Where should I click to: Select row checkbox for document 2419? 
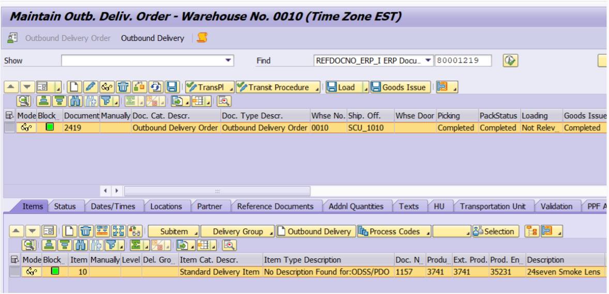(x=10, y=128)
